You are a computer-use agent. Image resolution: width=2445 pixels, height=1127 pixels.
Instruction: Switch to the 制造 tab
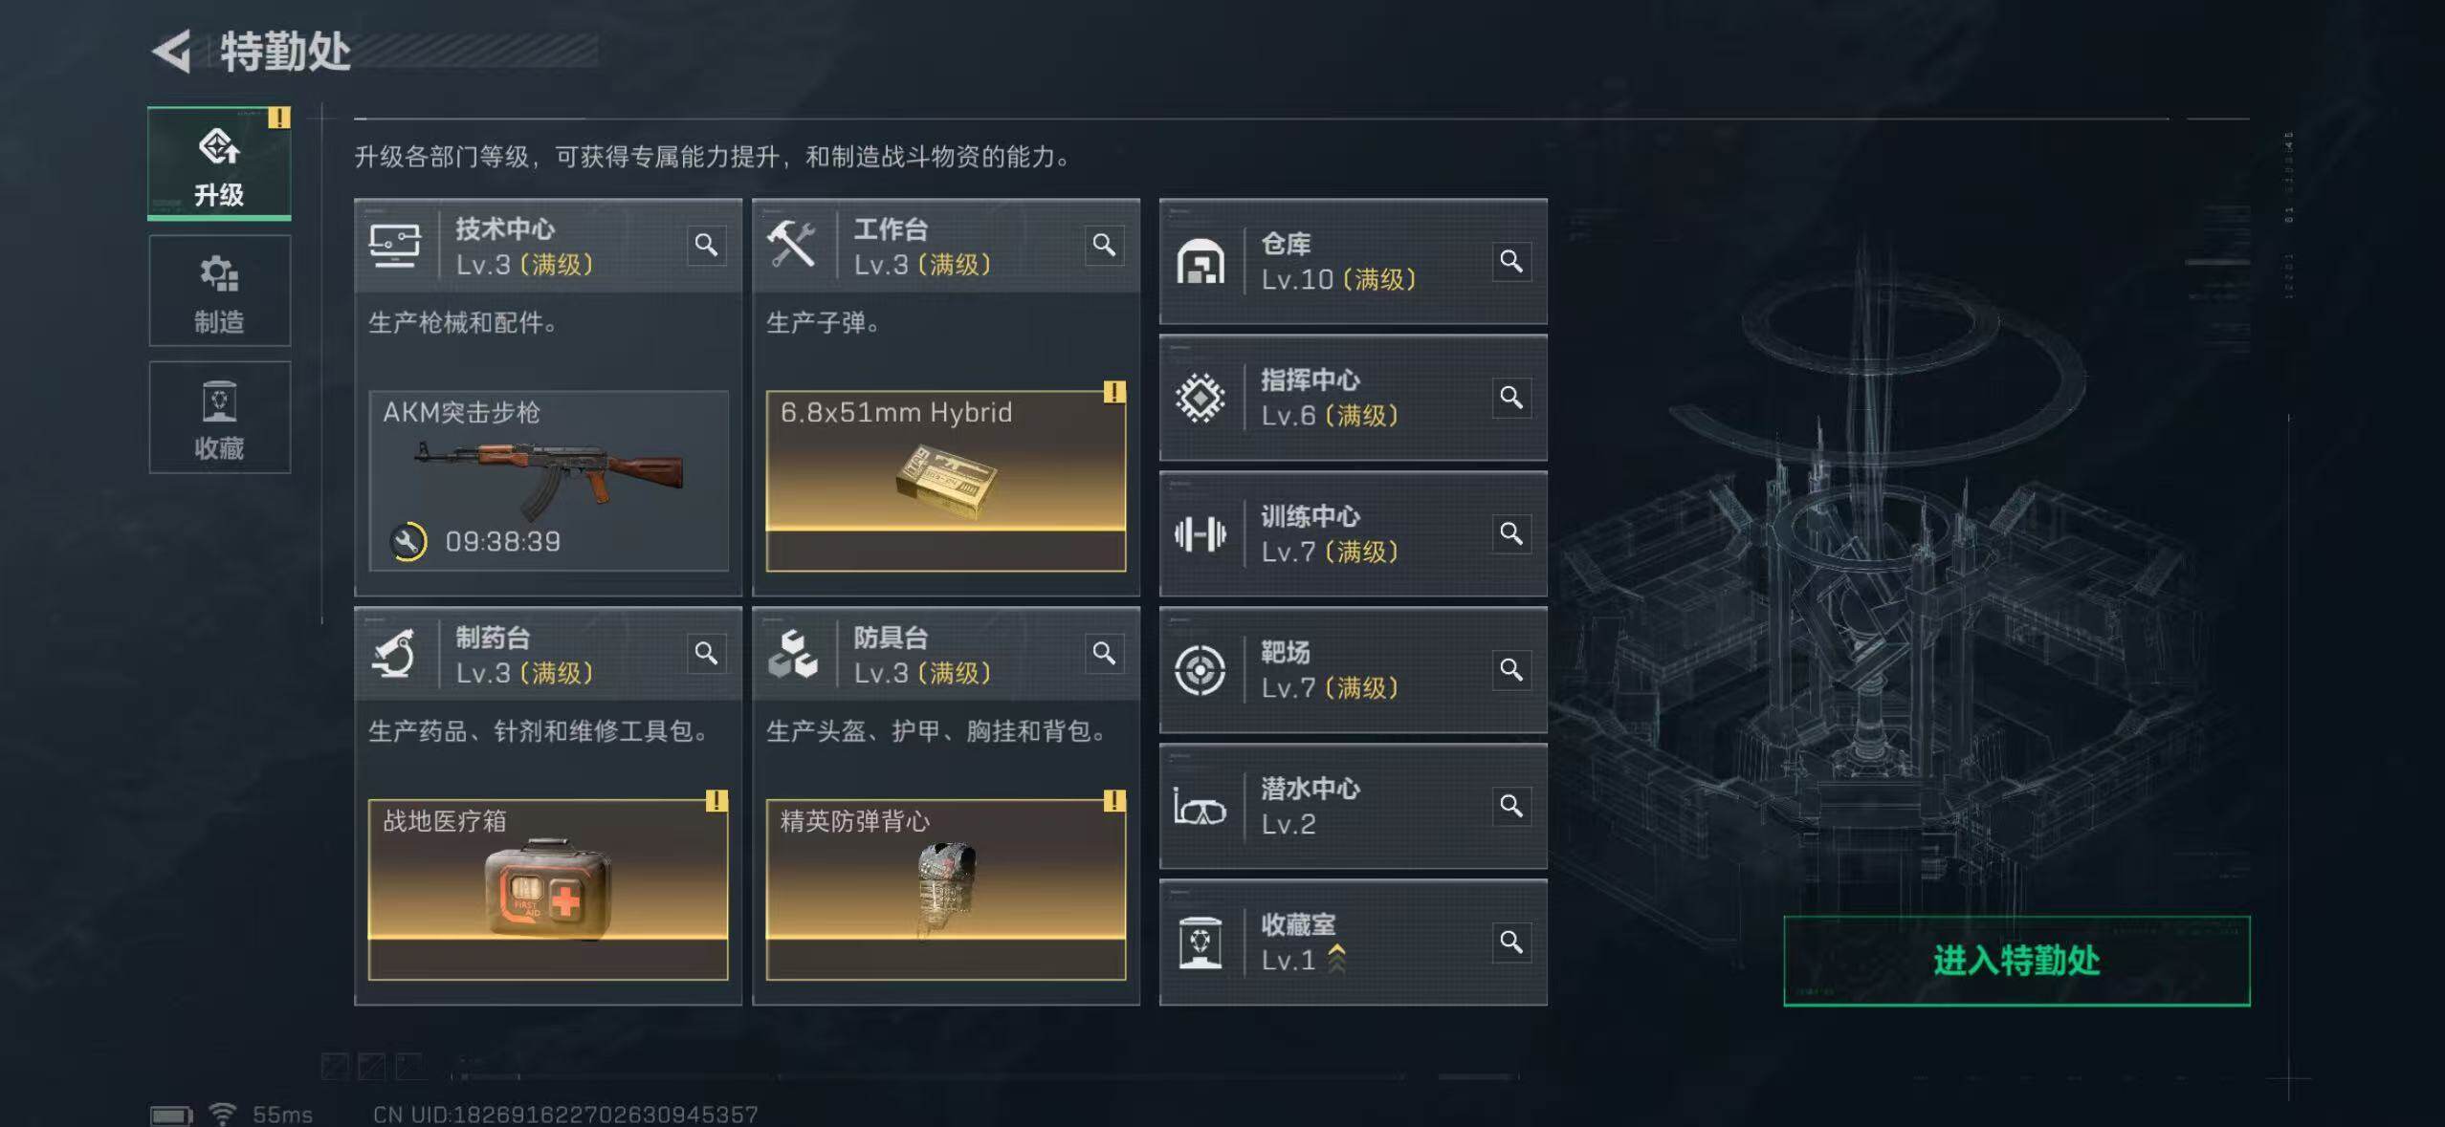219,292
